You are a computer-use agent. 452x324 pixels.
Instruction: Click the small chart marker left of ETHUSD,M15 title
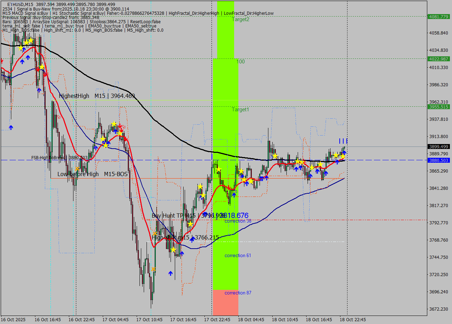click(x=4, y=4)
